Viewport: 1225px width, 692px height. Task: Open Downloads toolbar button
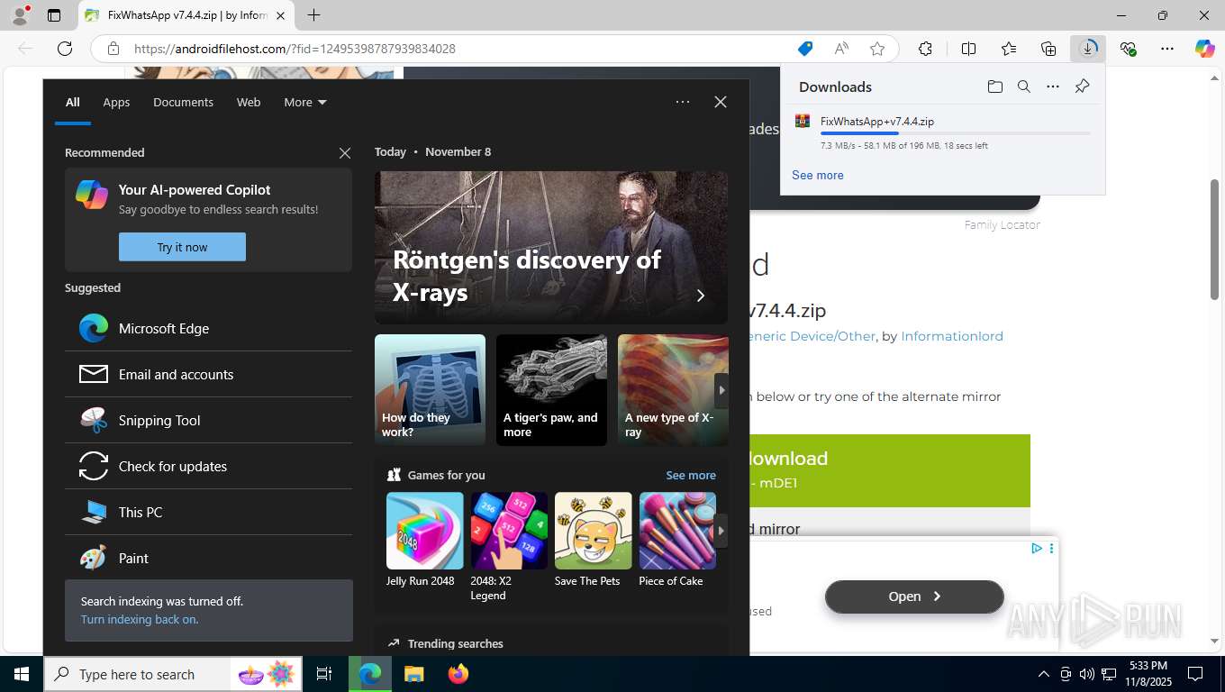tap(1088, 49)
